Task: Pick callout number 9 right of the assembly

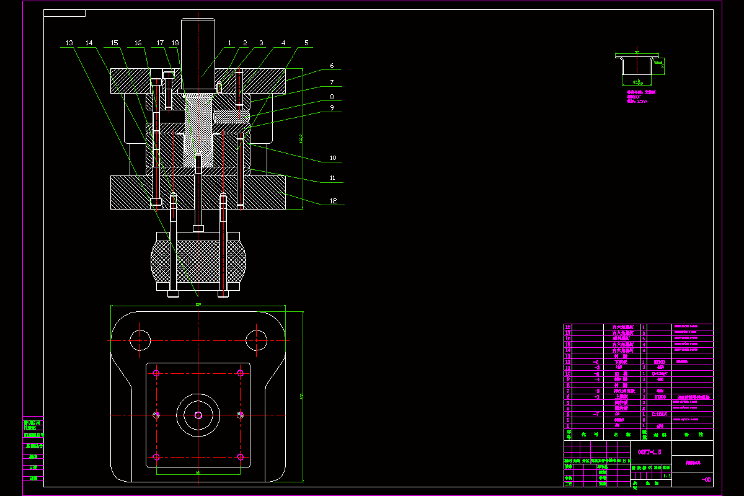Action: [x=332, y=108]
